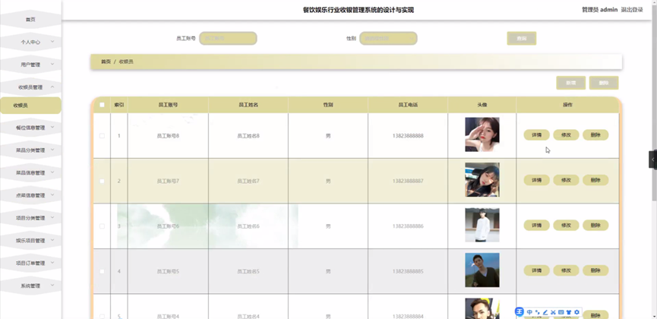
Task: Click 首页 in the breadcrumb
Action: [106, 62]
